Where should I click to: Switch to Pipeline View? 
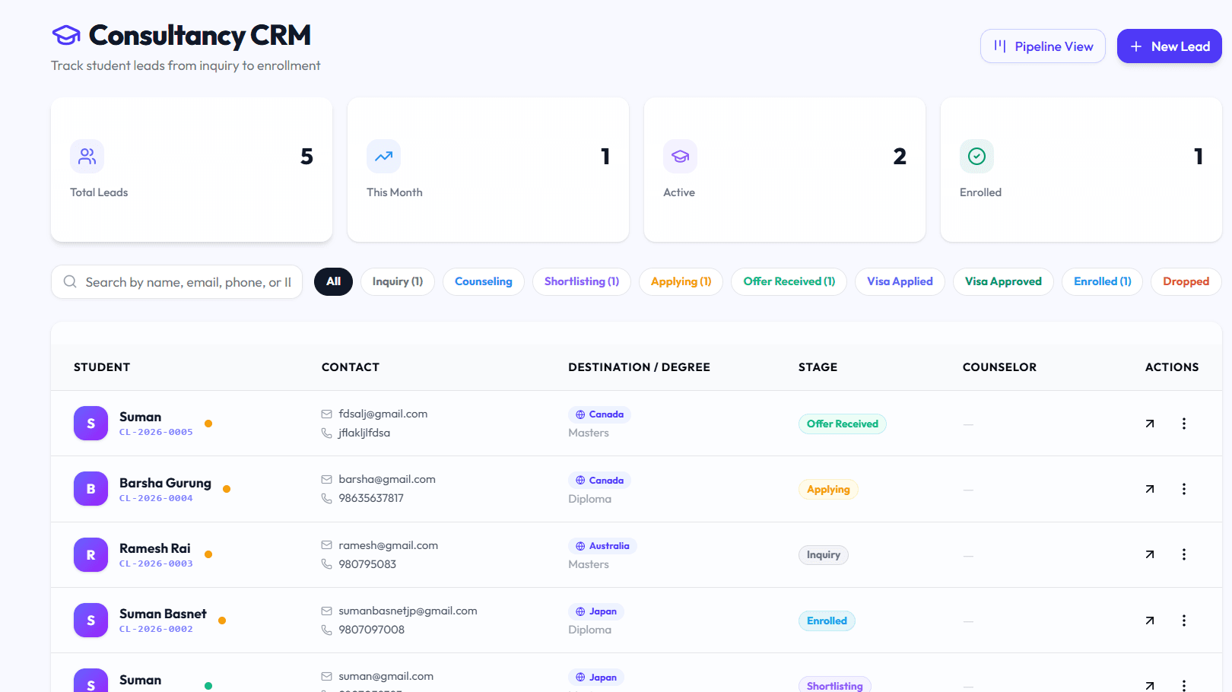pos(1043,46)
